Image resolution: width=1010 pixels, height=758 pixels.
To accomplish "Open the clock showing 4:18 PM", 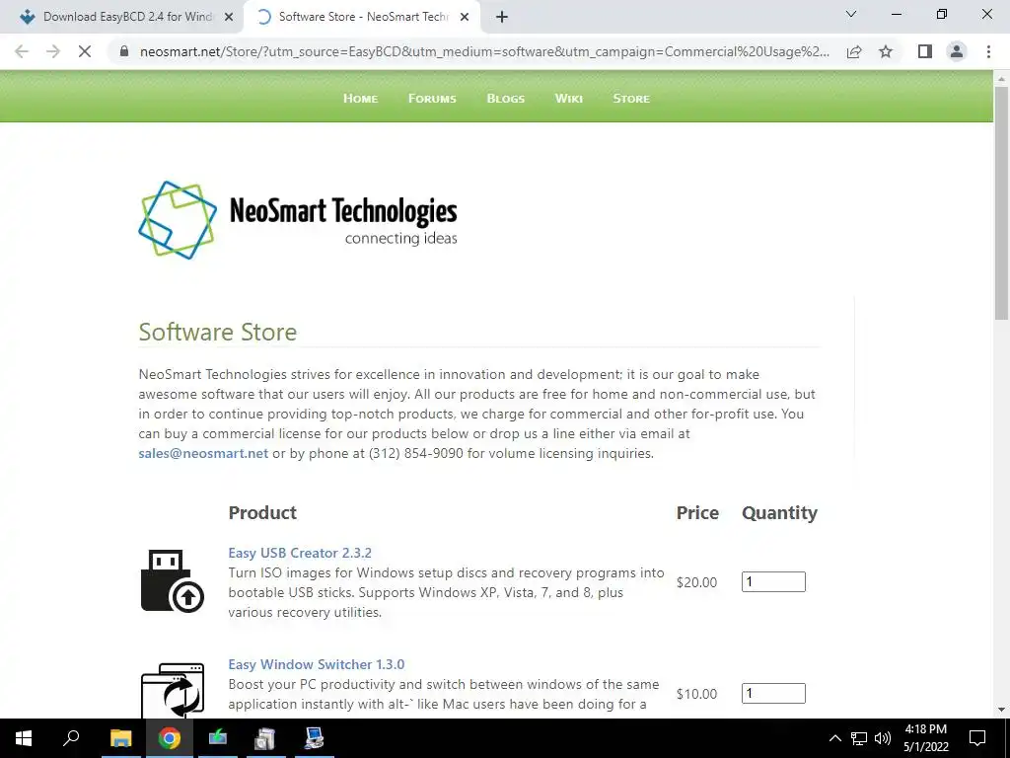I will (x=925, y=738).
